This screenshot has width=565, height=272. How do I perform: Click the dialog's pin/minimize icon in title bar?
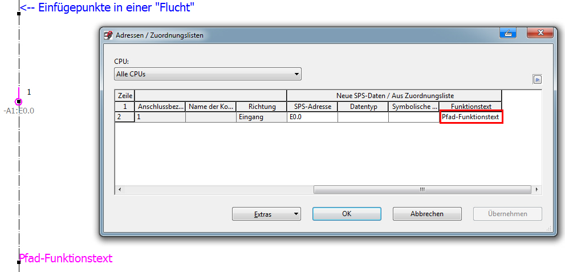pos(508,33)
